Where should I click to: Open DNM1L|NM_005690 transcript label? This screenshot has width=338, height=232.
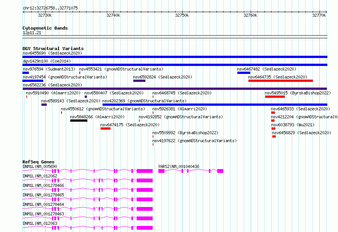[x=40, y=166]
